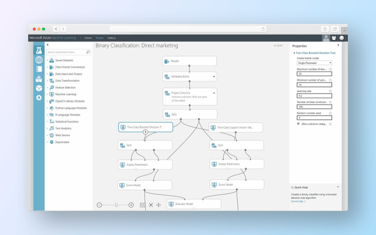Screen dimensions: 376x235
Task: Open the user account avatar icon
Action: 326,38
